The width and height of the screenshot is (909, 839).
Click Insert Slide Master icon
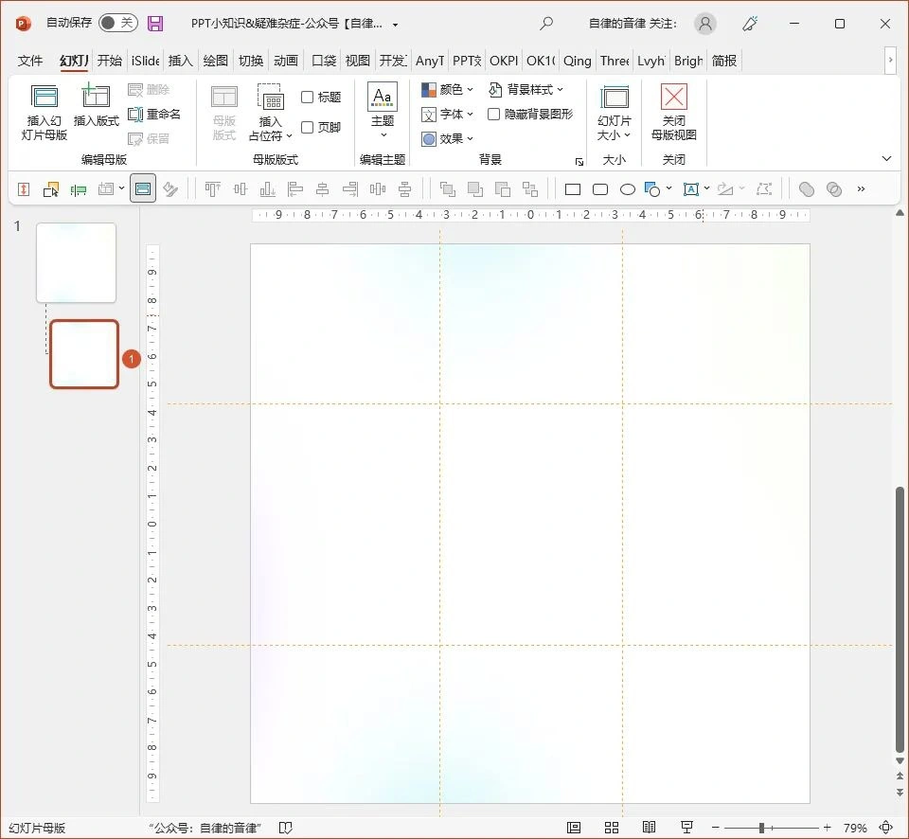point(45,97)
